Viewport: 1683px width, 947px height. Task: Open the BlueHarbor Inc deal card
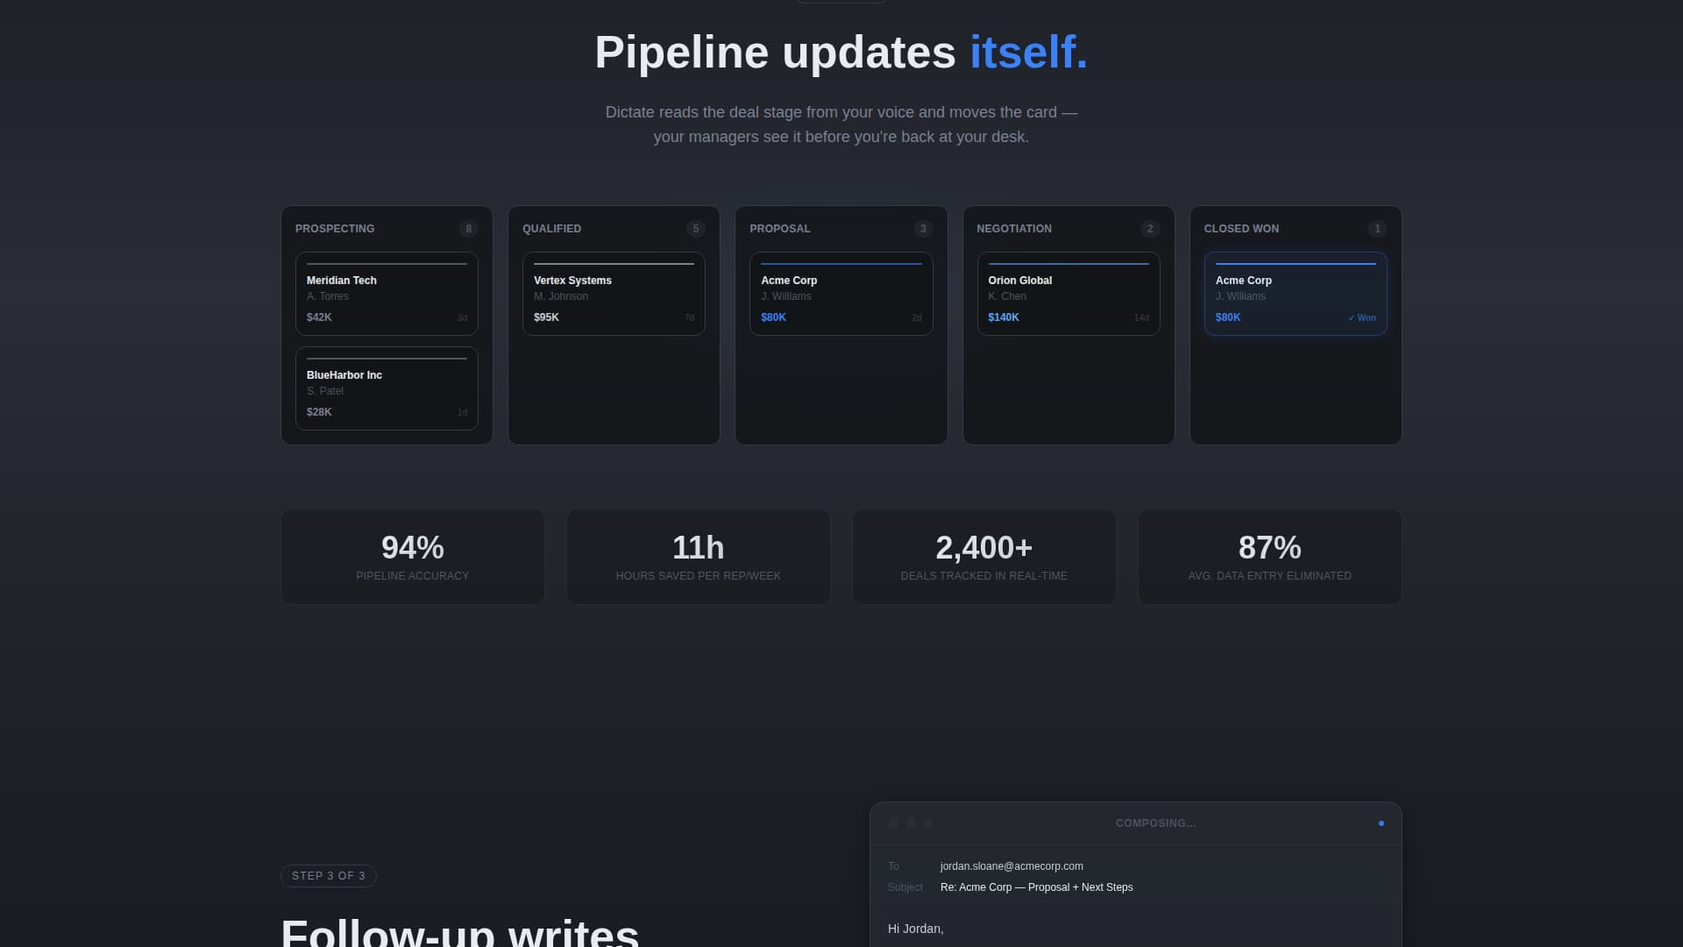(387, 388)
